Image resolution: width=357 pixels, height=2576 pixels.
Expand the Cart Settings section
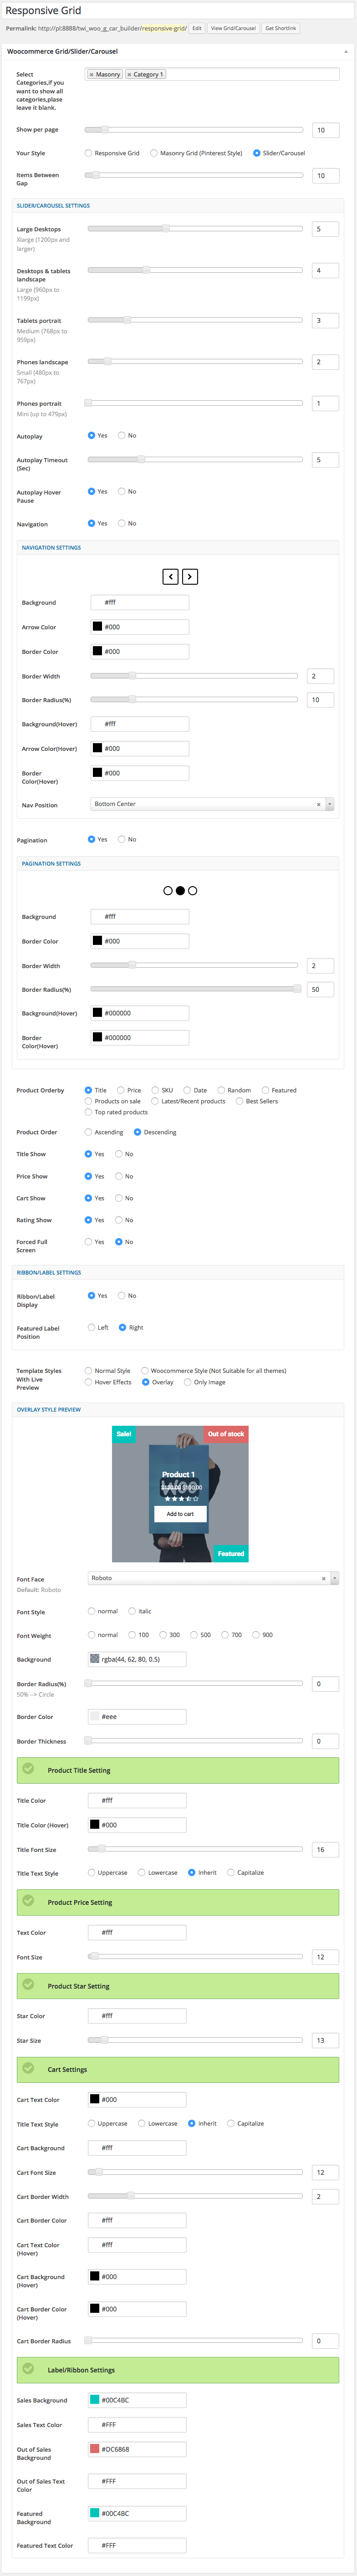coord(178,2069)
